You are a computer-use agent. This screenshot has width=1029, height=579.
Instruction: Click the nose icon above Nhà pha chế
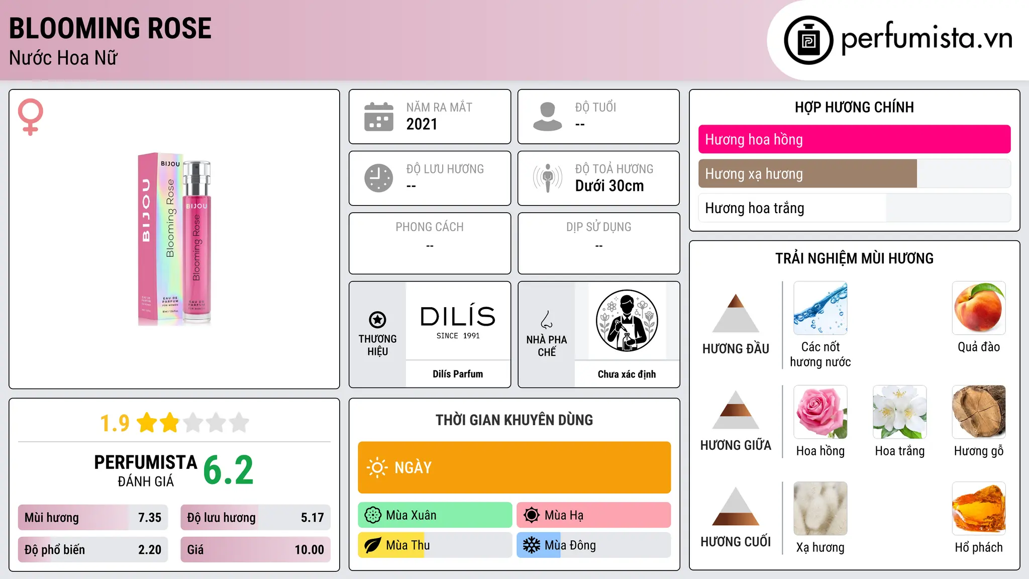[547, 320]
